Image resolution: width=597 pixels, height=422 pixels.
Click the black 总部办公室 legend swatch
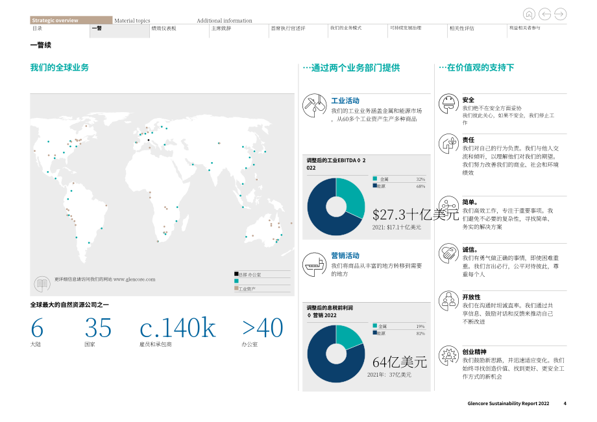point(236,274)
